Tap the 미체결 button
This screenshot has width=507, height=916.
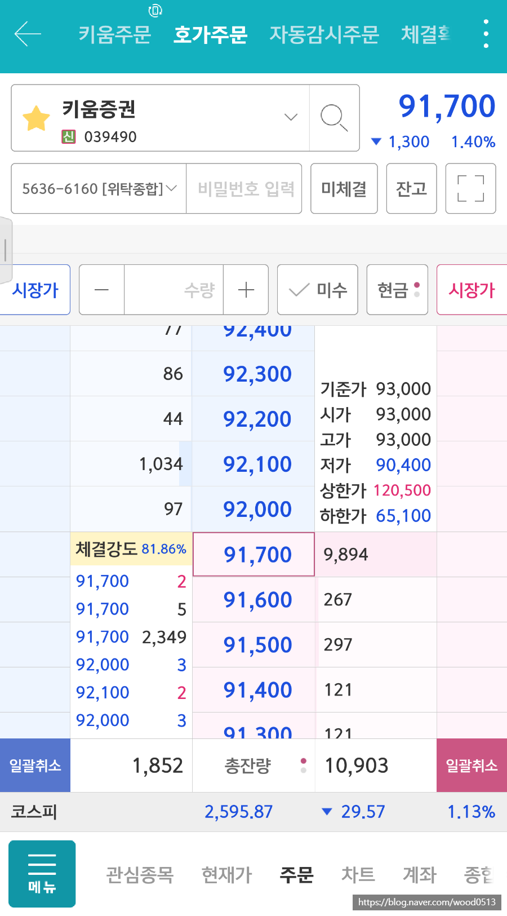click(344, 188)
